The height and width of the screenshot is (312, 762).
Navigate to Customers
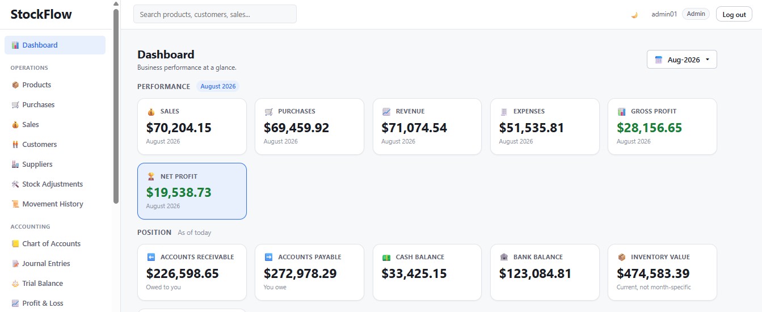(x=55, y=145)
